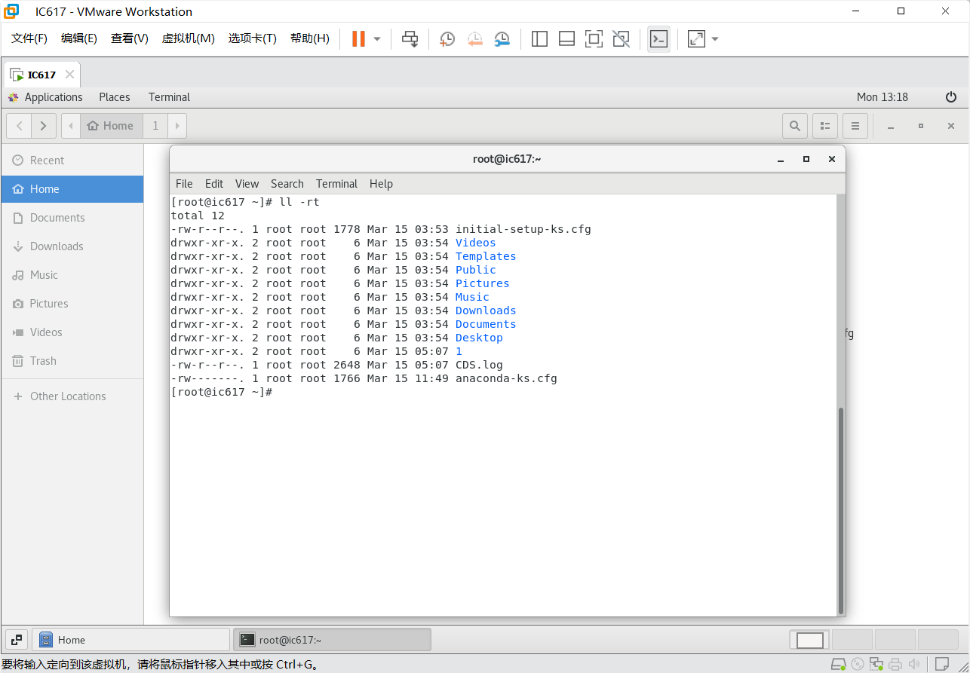Open Downloads in the Files sidebar
The width and height of the screenshot is (970, 673).
coord(72,246)
